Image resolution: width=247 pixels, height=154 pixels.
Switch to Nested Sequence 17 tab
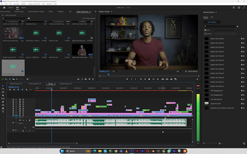(x=16, y=84)
